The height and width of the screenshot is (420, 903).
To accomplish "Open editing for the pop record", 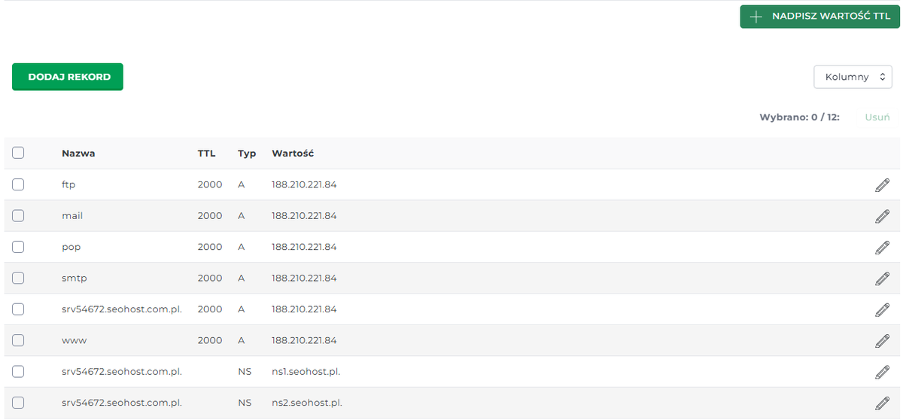I will coord(882,247).
